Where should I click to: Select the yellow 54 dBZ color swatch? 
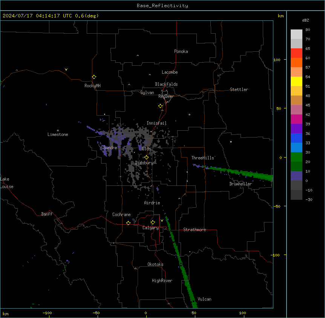tap(296, 81)
